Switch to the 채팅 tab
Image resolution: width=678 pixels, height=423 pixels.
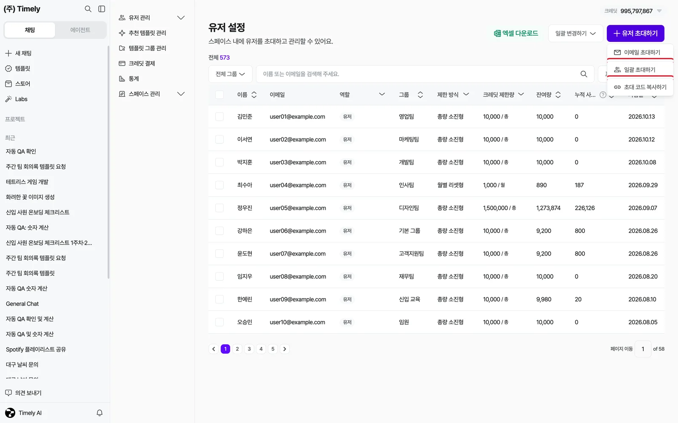[x=30, y=30]
